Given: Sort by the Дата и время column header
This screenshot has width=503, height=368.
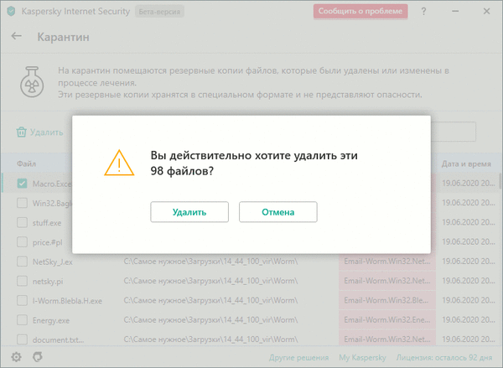Looking at the screenshot, I should tap(464, 163).
